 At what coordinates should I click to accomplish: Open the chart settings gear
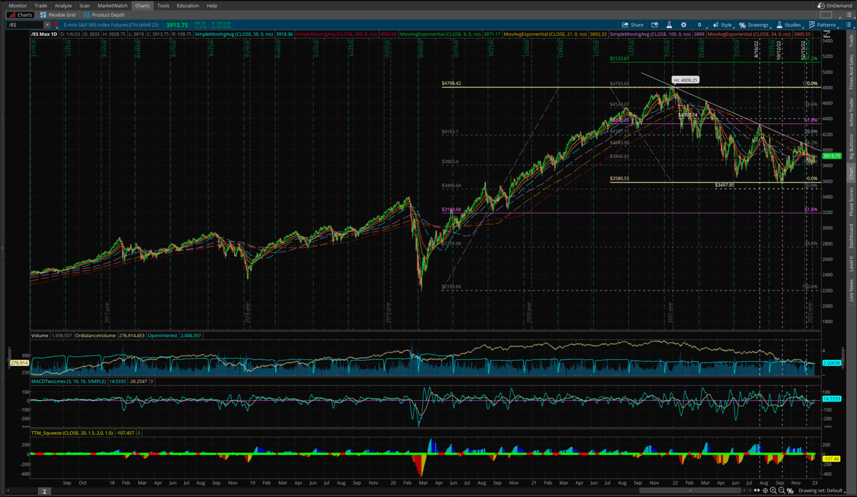(683, 25)
